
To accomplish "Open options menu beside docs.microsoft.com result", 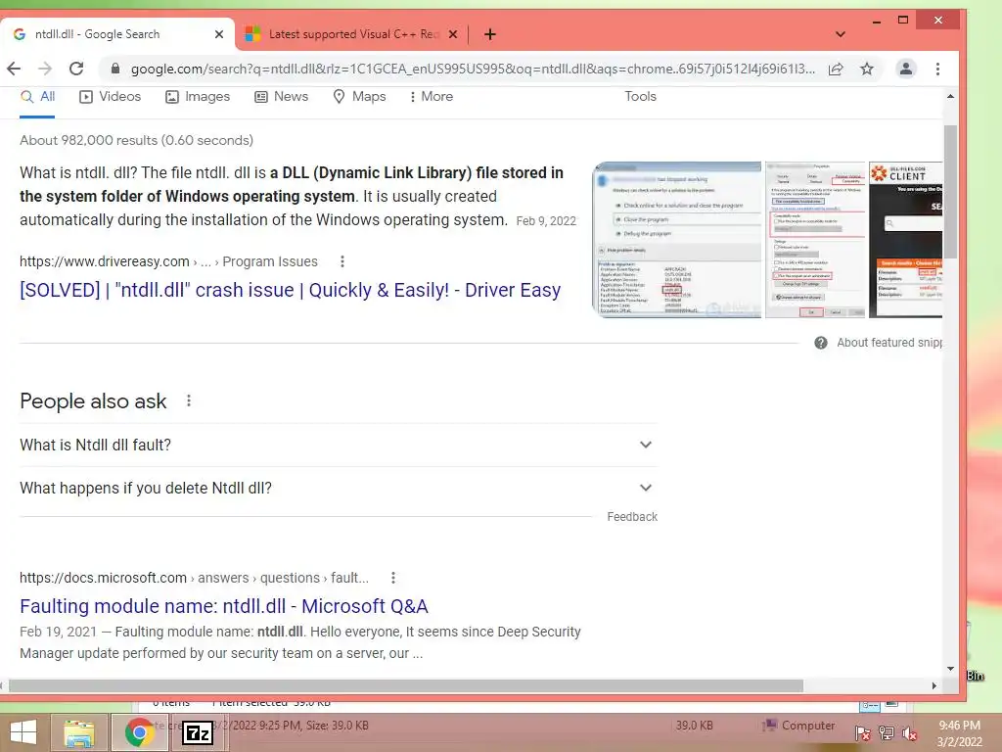I will 393,578.
